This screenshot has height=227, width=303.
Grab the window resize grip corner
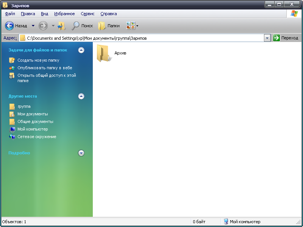[x=299, y=222]
